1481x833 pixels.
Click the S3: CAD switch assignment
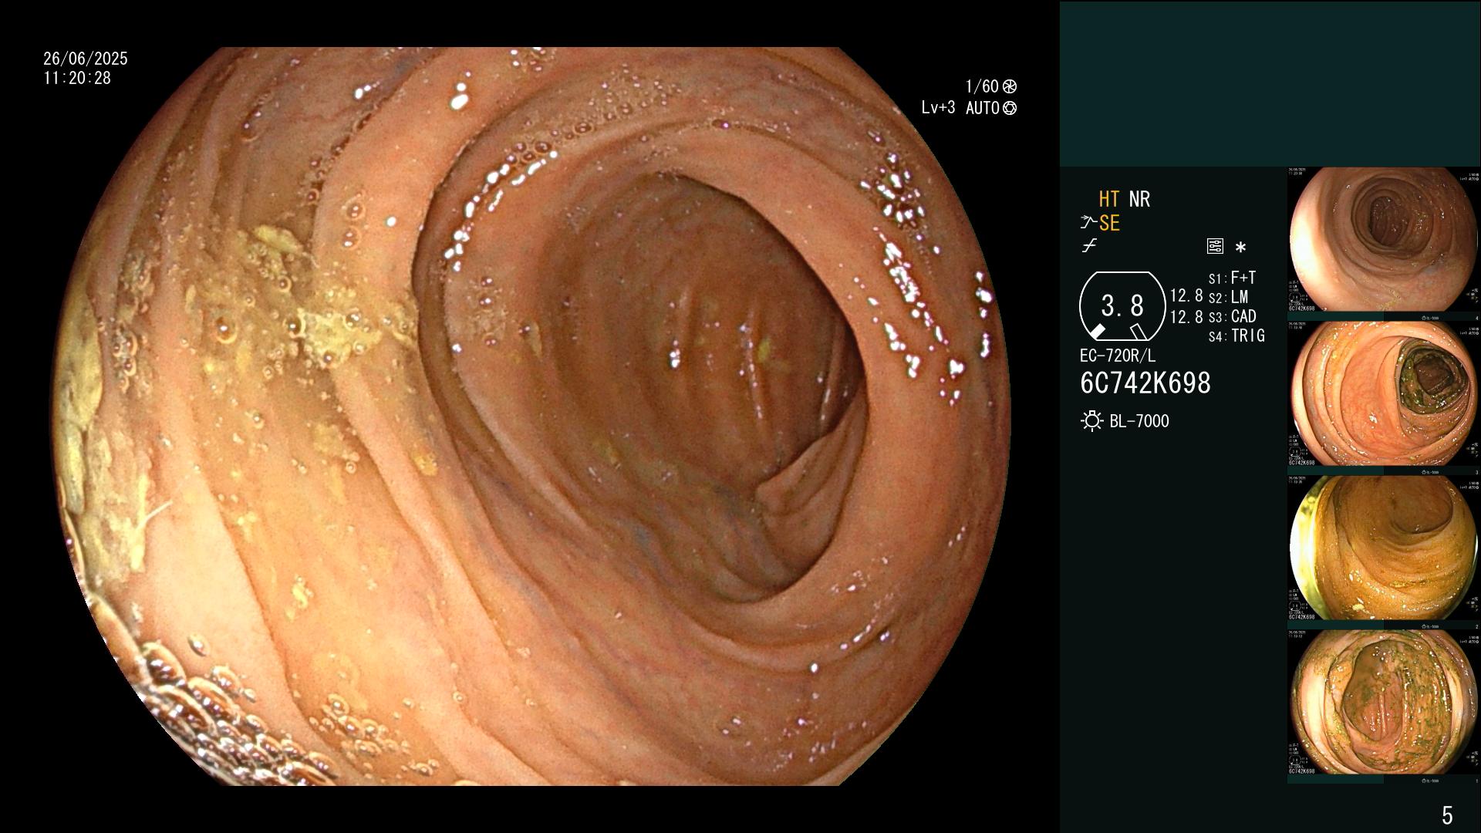(x=1233, y=316)
